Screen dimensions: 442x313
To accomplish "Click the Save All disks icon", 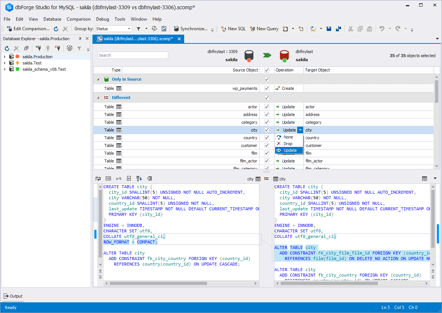I will coord(338,29).
